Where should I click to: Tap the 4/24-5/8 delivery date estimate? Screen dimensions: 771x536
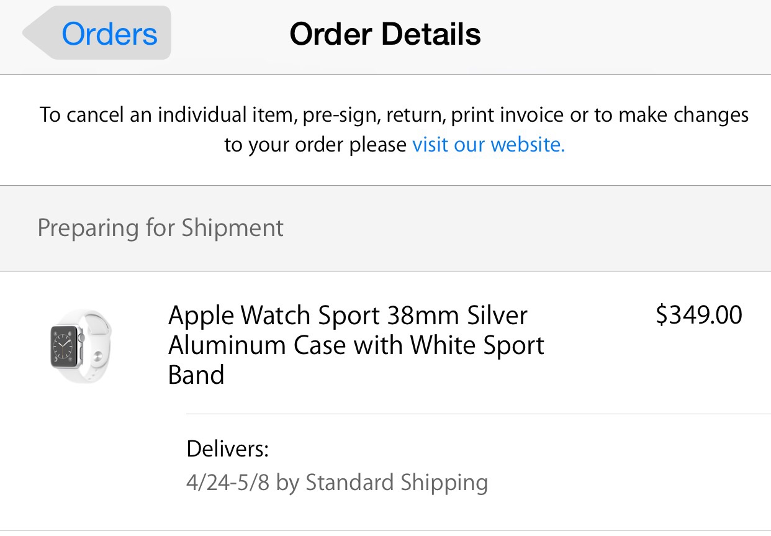pyautogui.click(x=228, y=483)
